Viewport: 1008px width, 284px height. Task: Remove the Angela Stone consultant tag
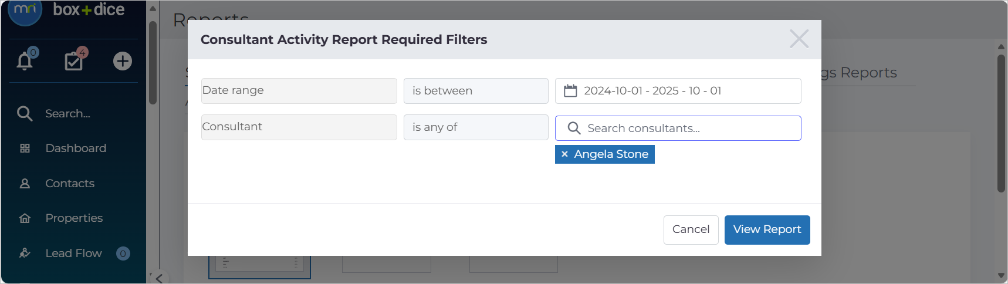tap(564, 154)
